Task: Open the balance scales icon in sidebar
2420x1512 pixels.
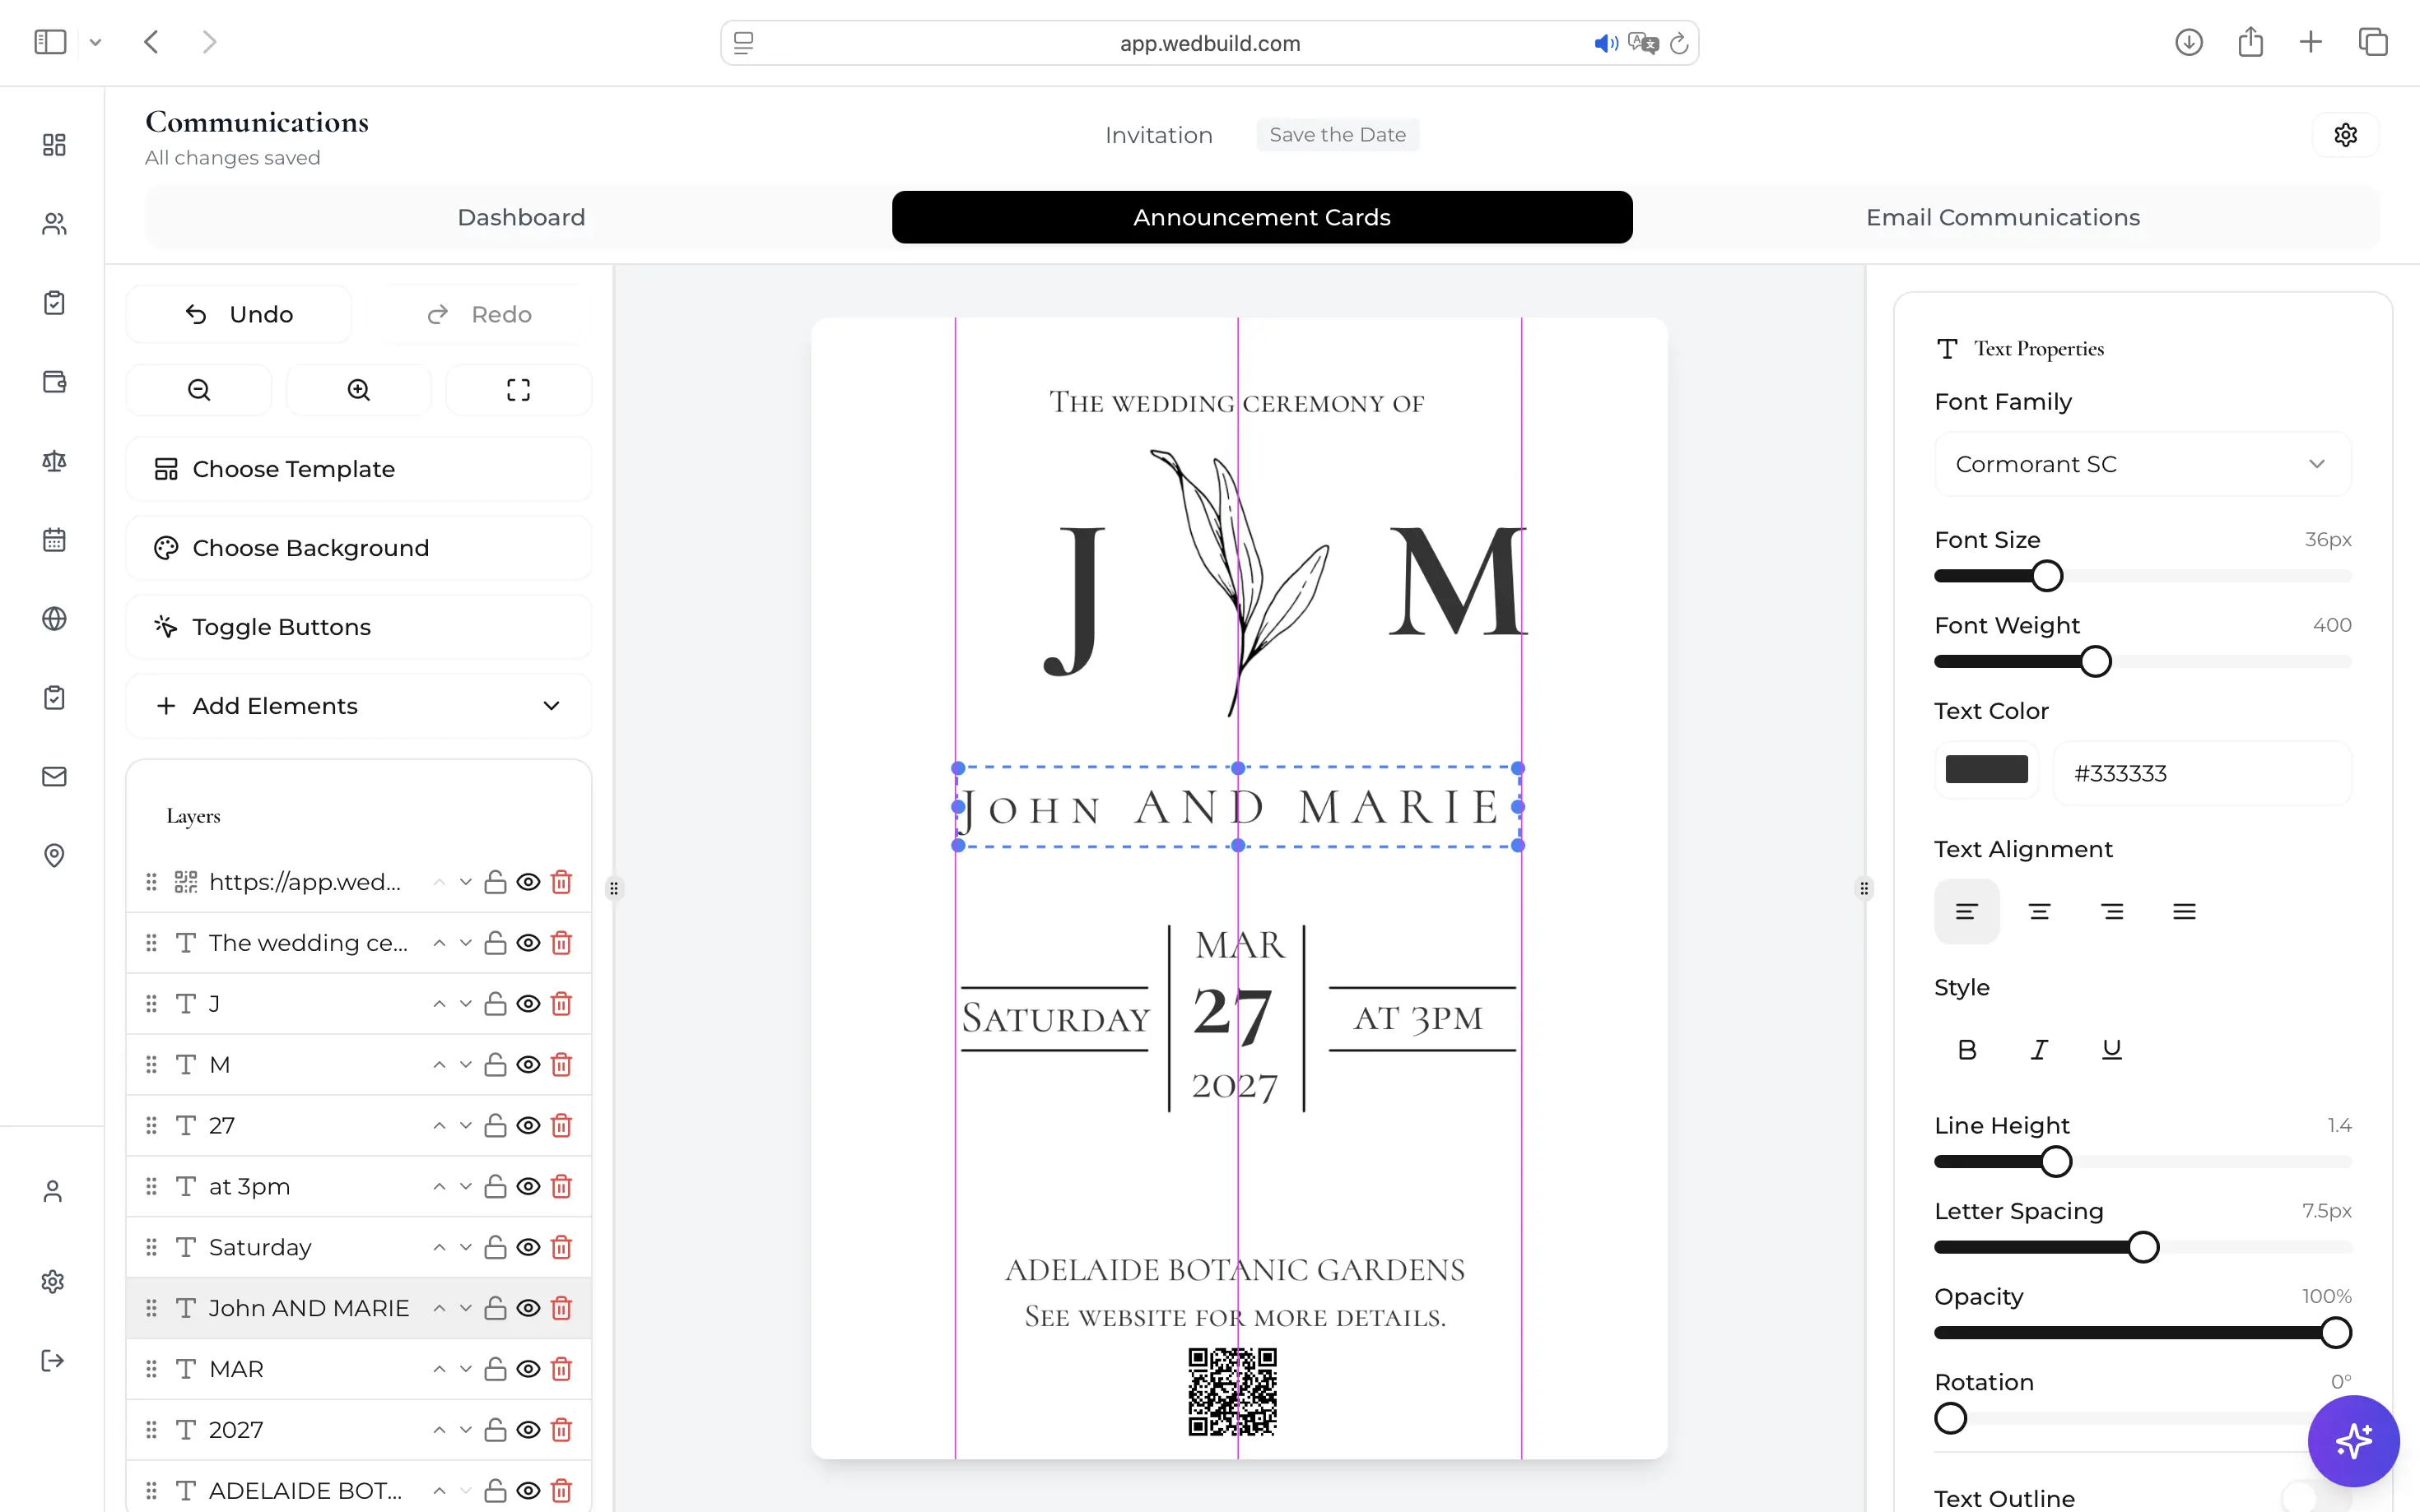Action: point(54,461)
